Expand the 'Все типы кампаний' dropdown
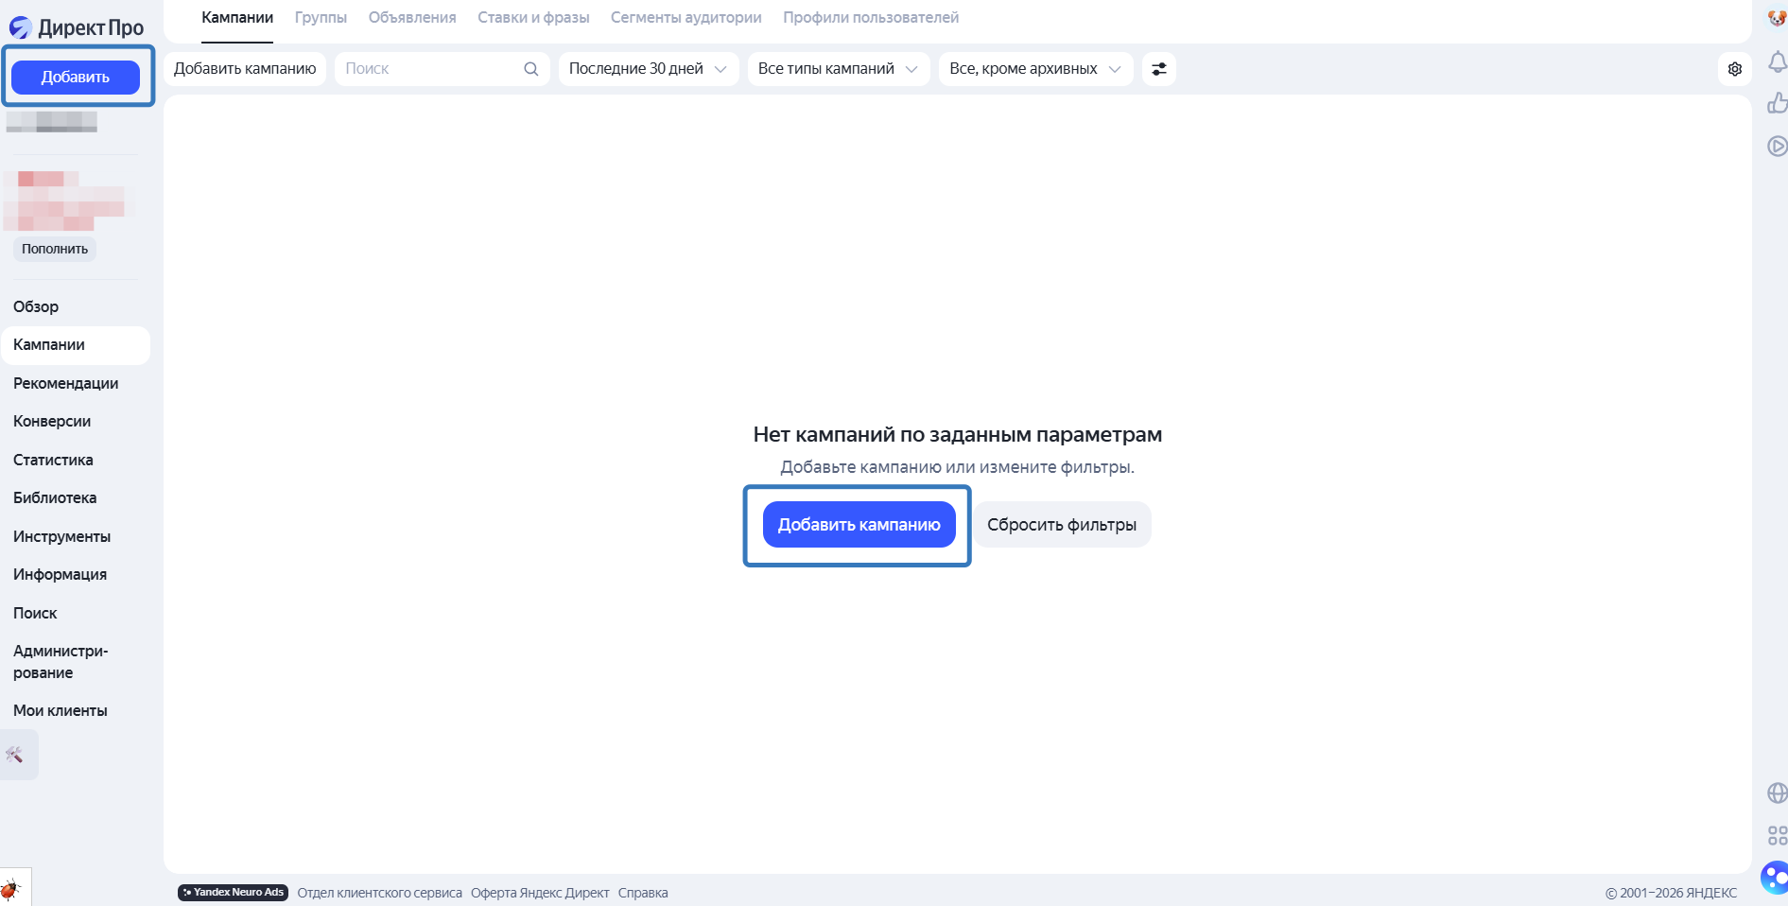Viewport: 1788px width, 906px height. (x=836, y=68)
